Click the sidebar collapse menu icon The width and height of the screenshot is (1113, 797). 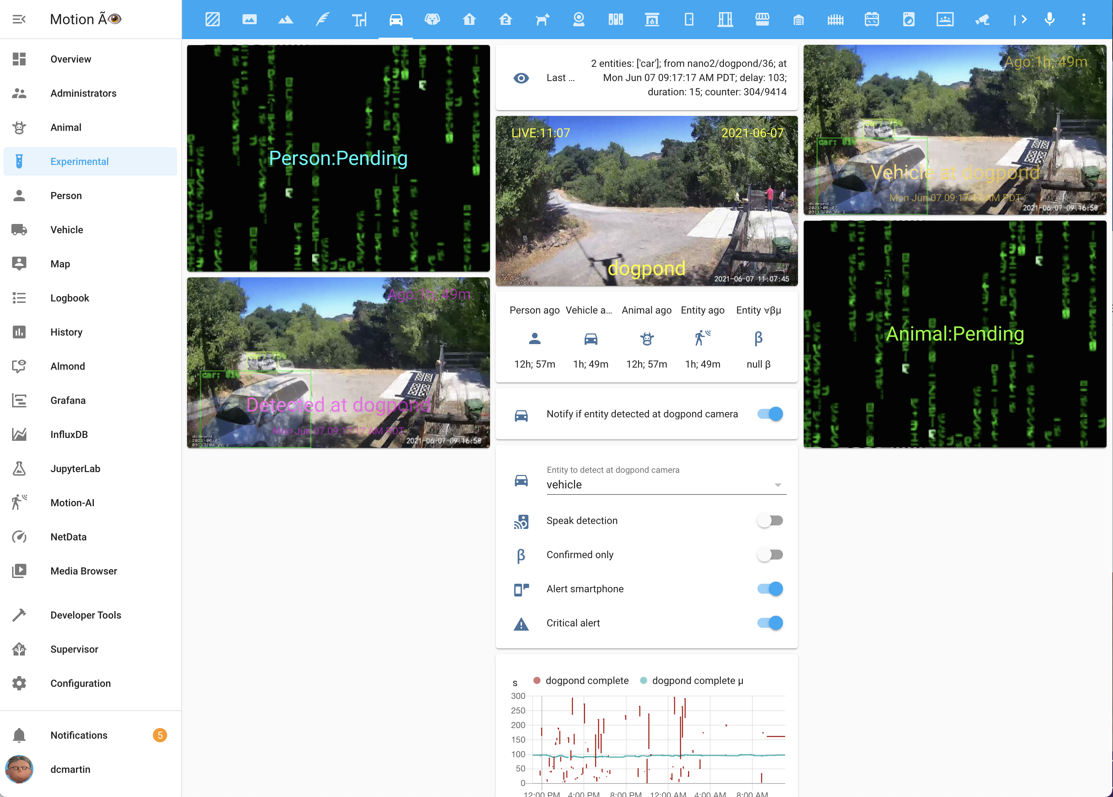19,19
